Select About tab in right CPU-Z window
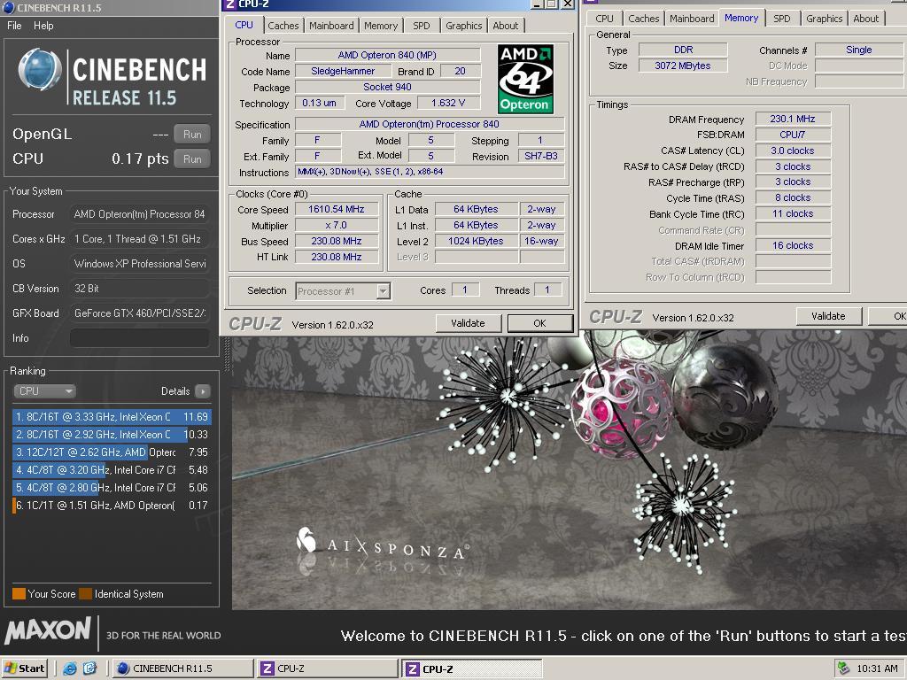This screenshot has height=680, width=907. [866, 19]
